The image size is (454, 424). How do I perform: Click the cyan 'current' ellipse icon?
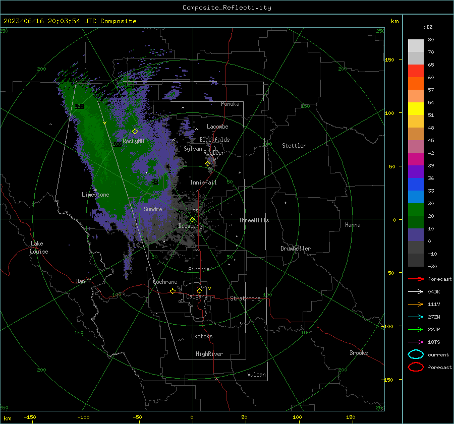click(x=416, y=354)
